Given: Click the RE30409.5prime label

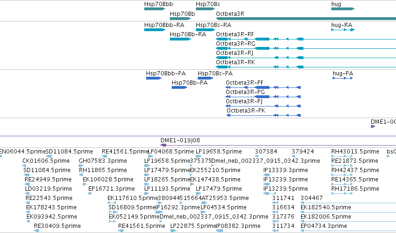Looking at the screenshot, I should [x=57, y=226].
